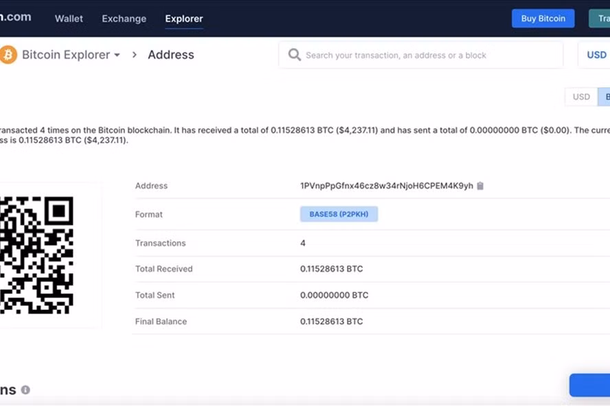Click the magnifying glass search icon

[x=295, y=55]
